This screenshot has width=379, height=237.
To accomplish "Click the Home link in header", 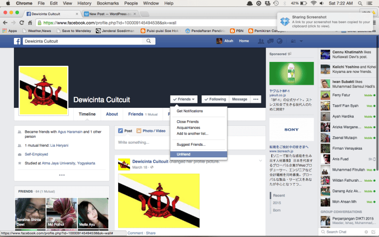I will 244,41.
